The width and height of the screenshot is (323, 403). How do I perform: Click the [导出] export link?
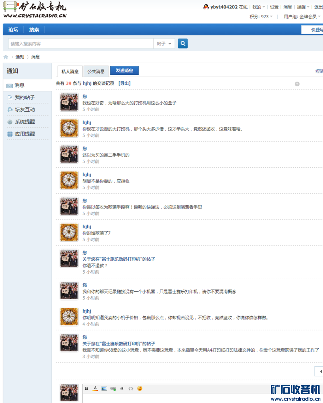coord(124,84)
